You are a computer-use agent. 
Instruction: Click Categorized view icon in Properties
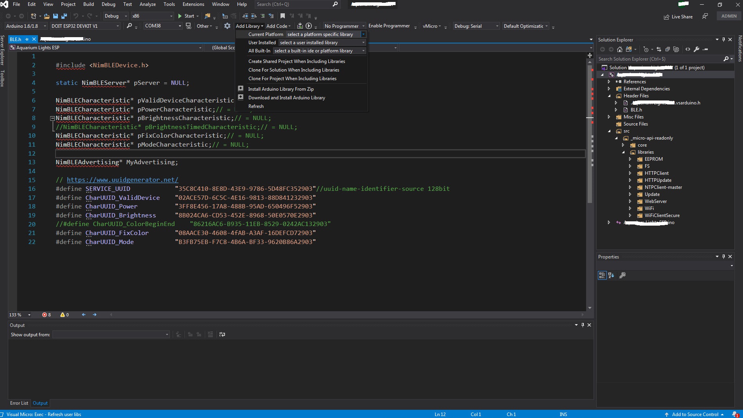pos(602,275)
